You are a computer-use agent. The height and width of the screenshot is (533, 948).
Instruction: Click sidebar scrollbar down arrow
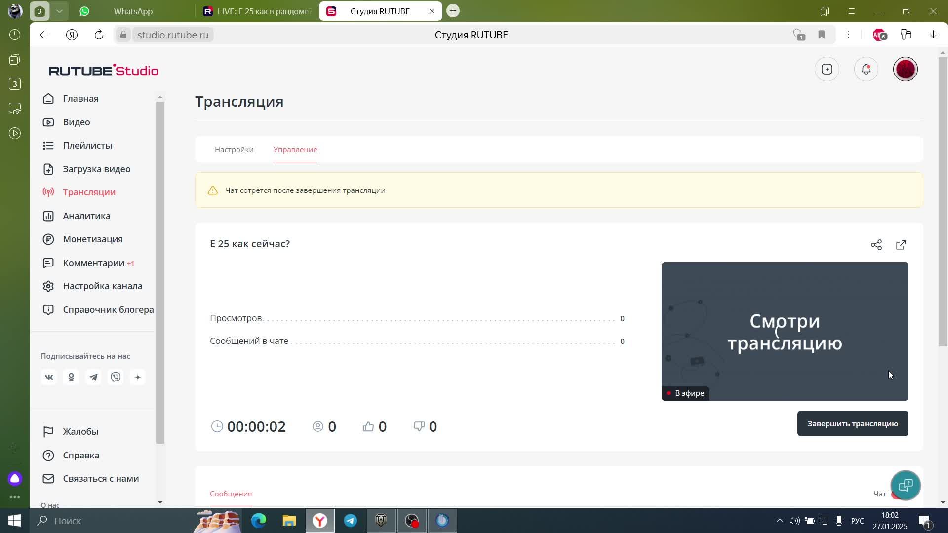(160, 502)
